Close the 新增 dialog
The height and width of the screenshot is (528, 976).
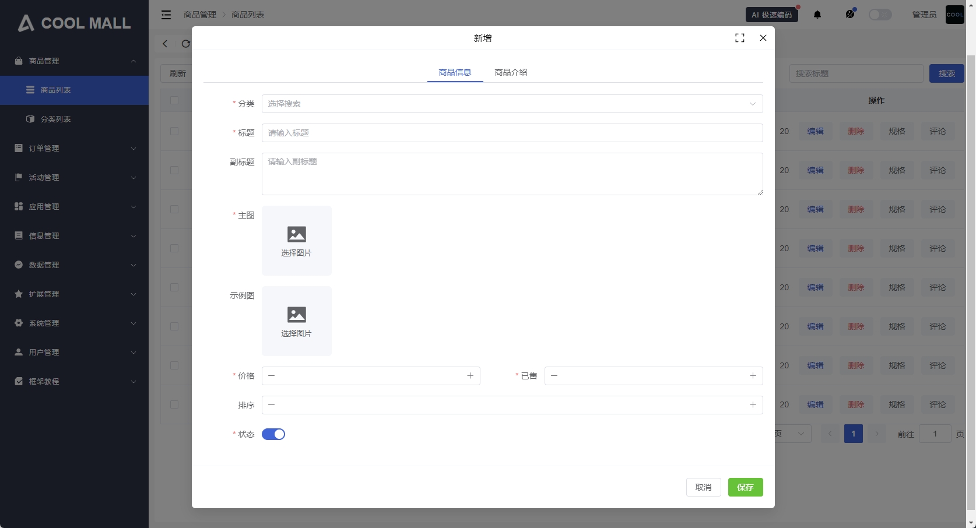pos(763,38)
